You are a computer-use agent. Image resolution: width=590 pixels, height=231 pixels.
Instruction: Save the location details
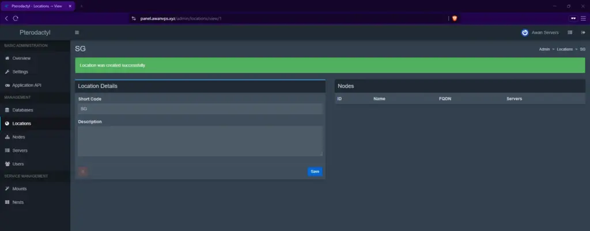[x=315, y=171]
